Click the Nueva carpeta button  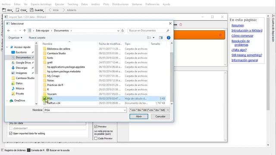(37, 37)
